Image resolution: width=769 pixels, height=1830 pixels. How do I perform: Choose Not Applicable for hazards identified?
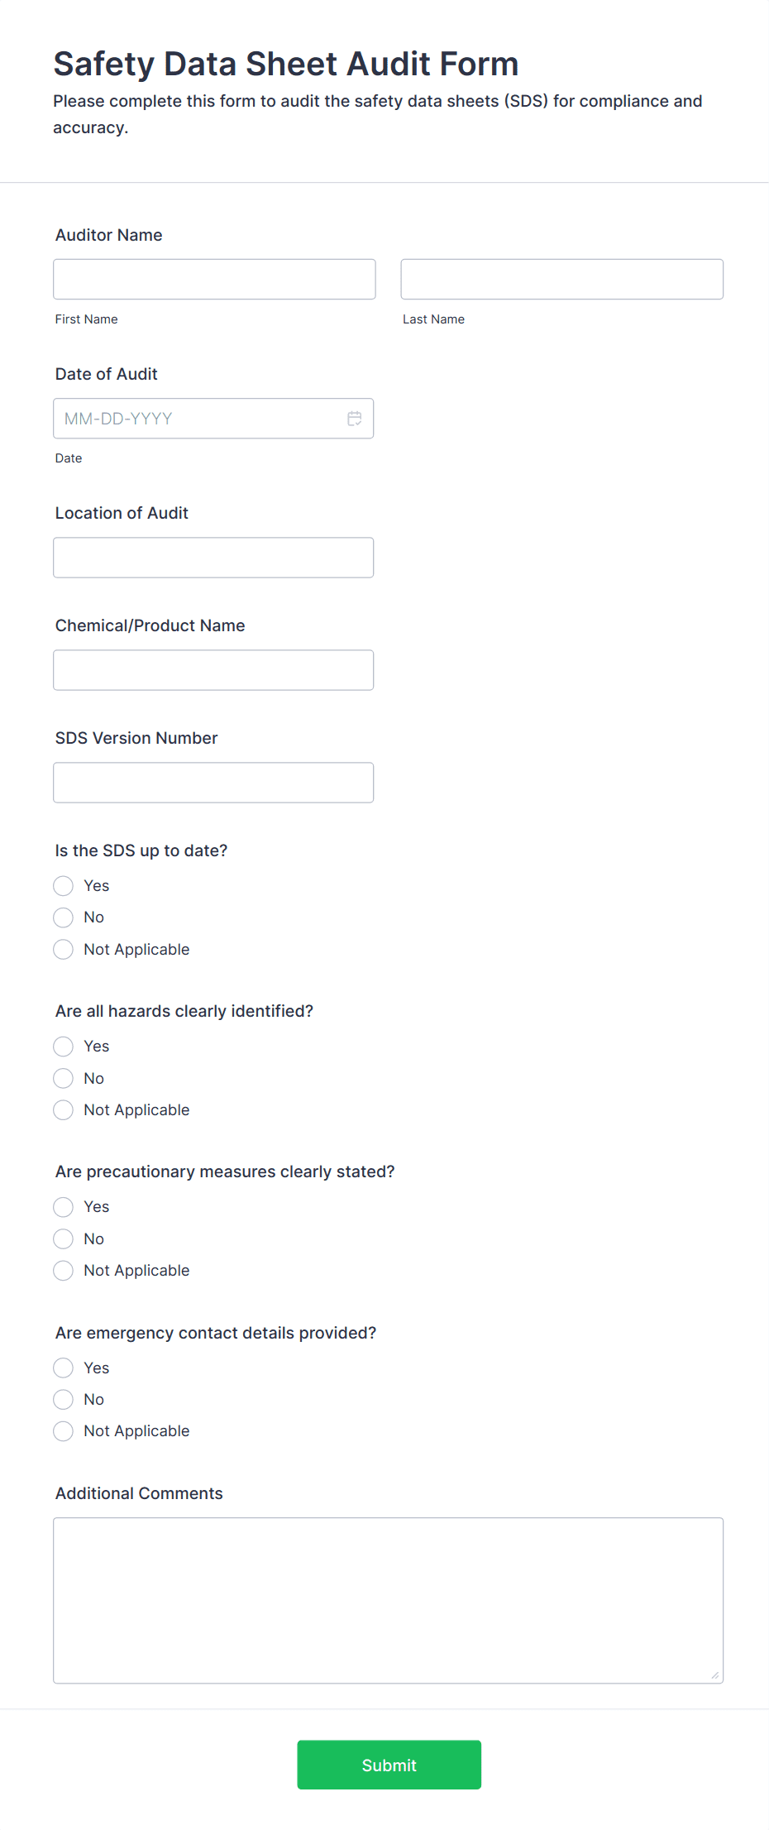pos(63,1109)
